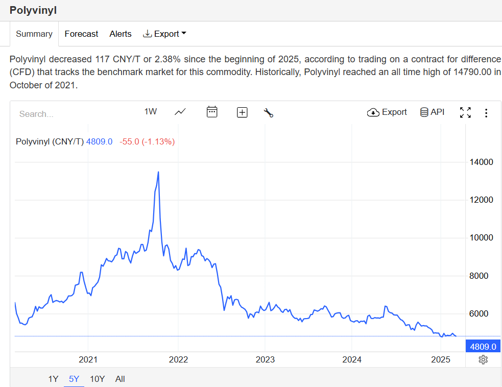
Task: Click the 5Y time range button
Action: [x=74, y=379]
